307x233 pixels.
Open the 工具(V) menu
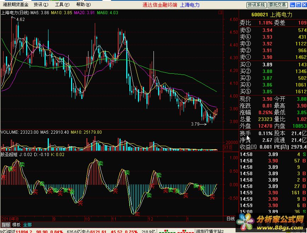click(62, 5)
